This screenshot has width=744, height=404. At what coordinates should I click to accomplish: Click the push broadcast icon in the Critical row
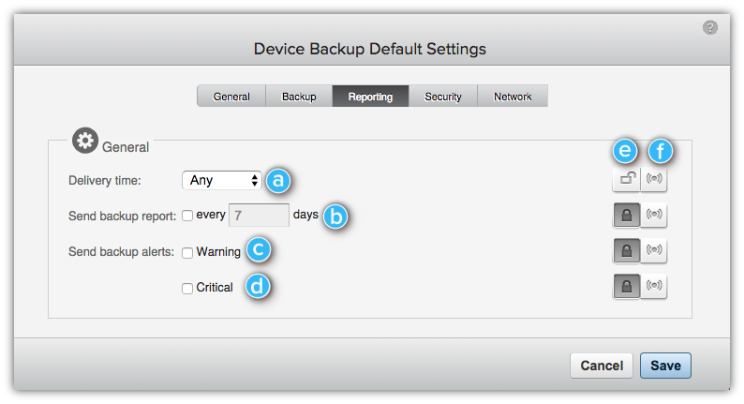click(654, 286)
